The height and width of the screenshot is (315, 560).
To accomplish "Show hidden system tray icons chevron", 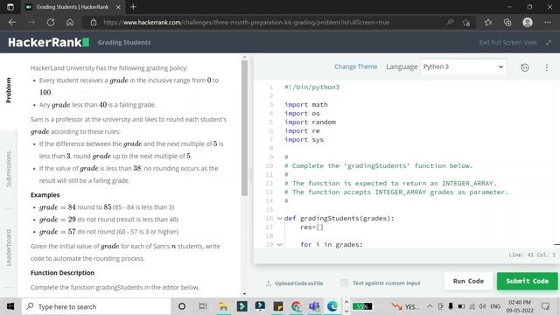I will [x=430, y=306].
